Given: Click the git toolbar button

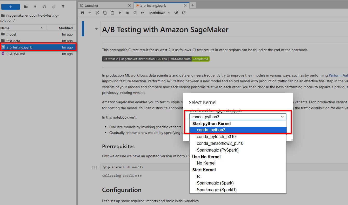Looking at the screenshot, I should click(184, 12).
